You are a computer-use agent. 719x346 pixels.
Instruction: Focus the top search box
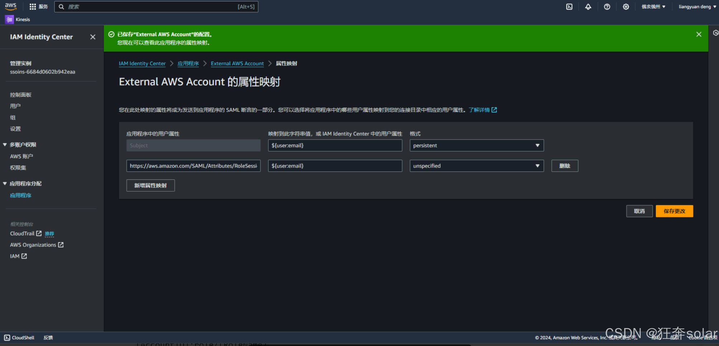[156, 6]
